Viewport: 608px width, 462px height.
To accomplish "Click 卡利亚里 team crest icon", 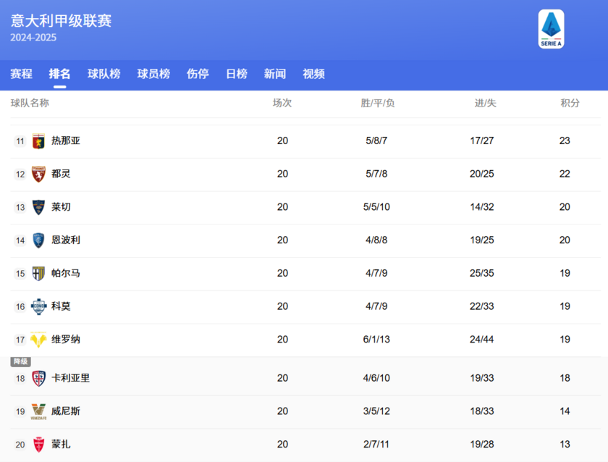I will 37,377.
